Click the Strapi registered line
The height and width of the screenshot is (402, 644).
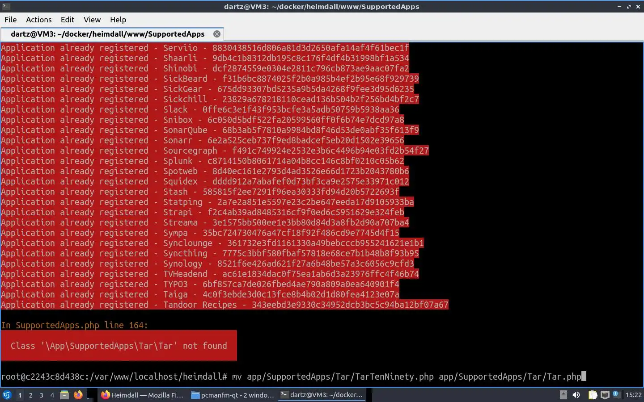click(x=203, y=212)
